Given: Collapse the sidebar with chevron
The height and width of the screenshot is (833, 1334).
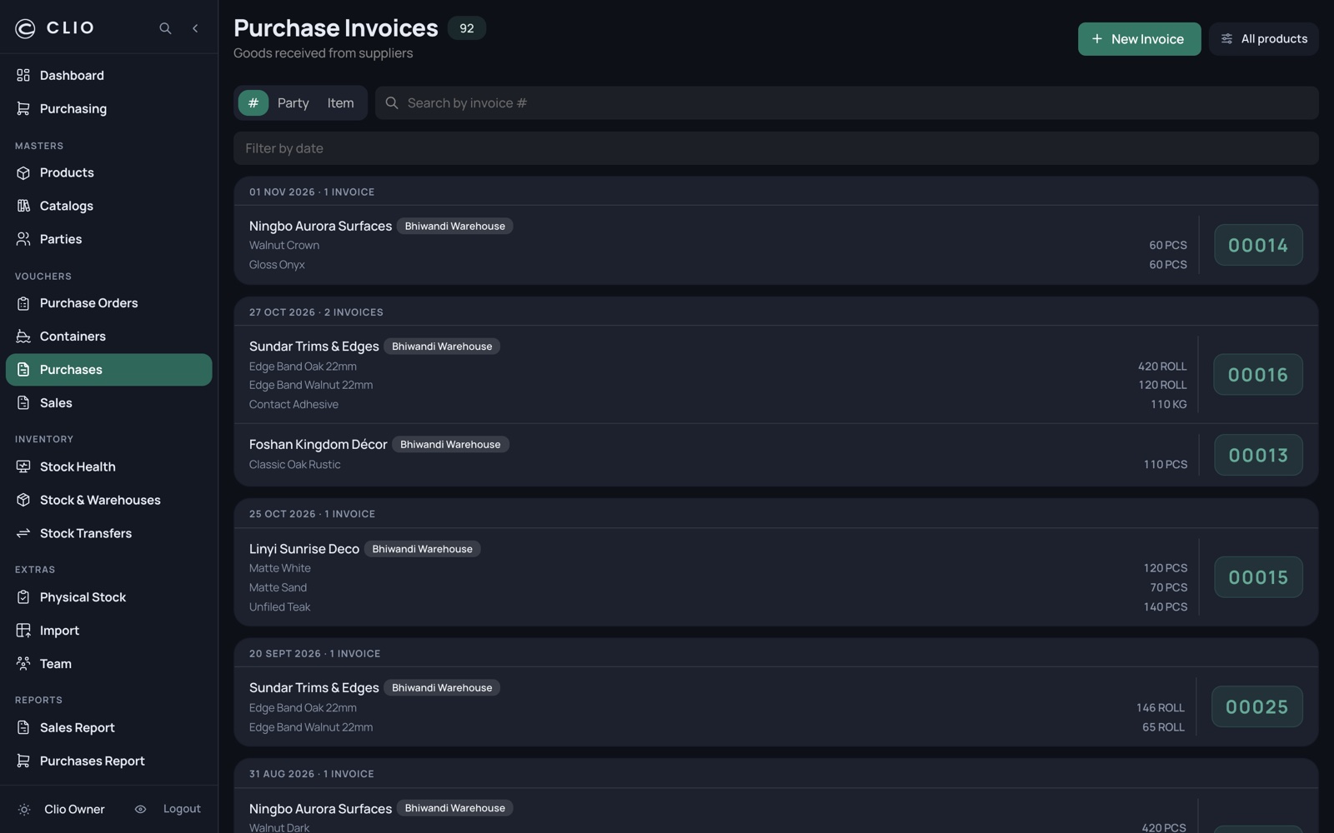Looking at the screenshot, I should (x=195, y=28).
